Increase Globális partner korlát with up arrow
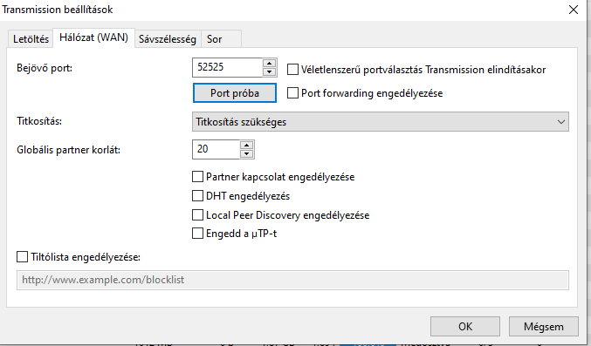The height and width of the screenshot is (346, 591). [x=246, y=146]
